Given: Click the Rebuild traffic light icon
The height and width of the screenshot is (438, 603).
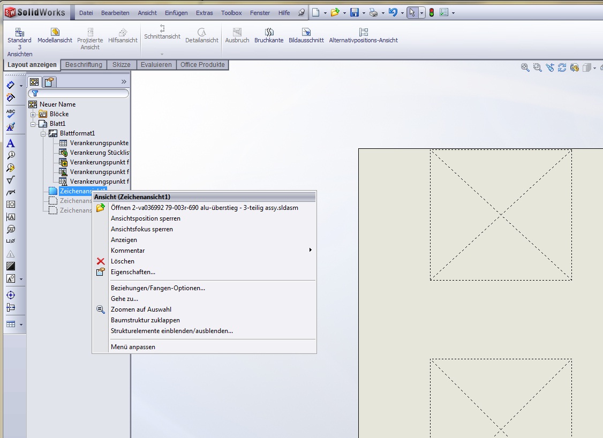Looking at the screenshot, I should [x=432, y=13].
